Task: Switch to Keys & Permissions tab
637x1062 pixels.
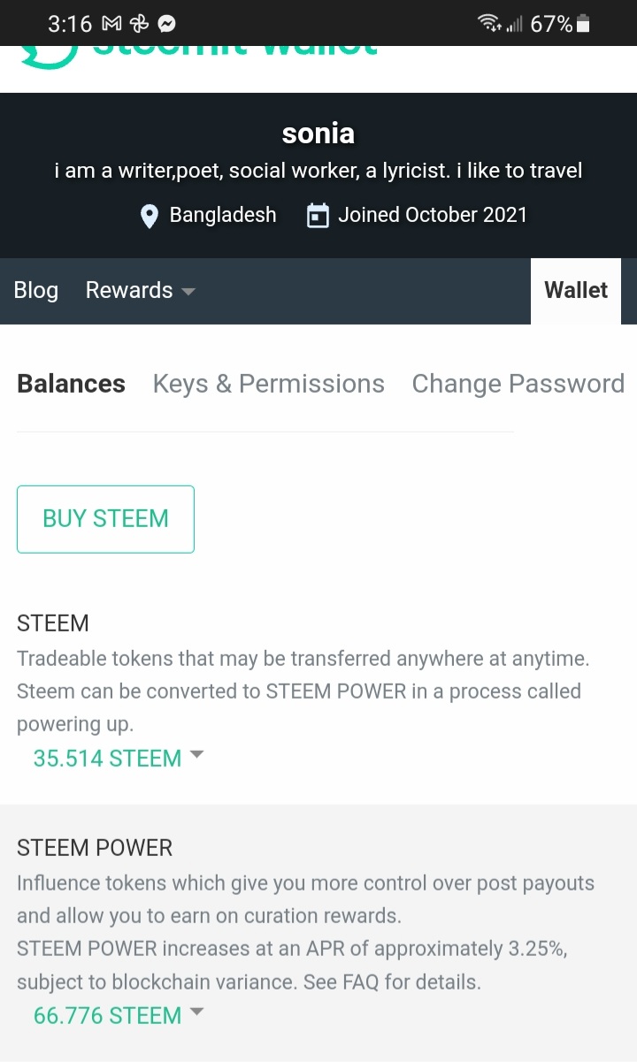Action: [x=268, y=384]
